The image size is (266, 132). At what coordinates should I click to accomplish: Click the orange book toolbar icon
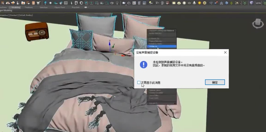[34, 3]
